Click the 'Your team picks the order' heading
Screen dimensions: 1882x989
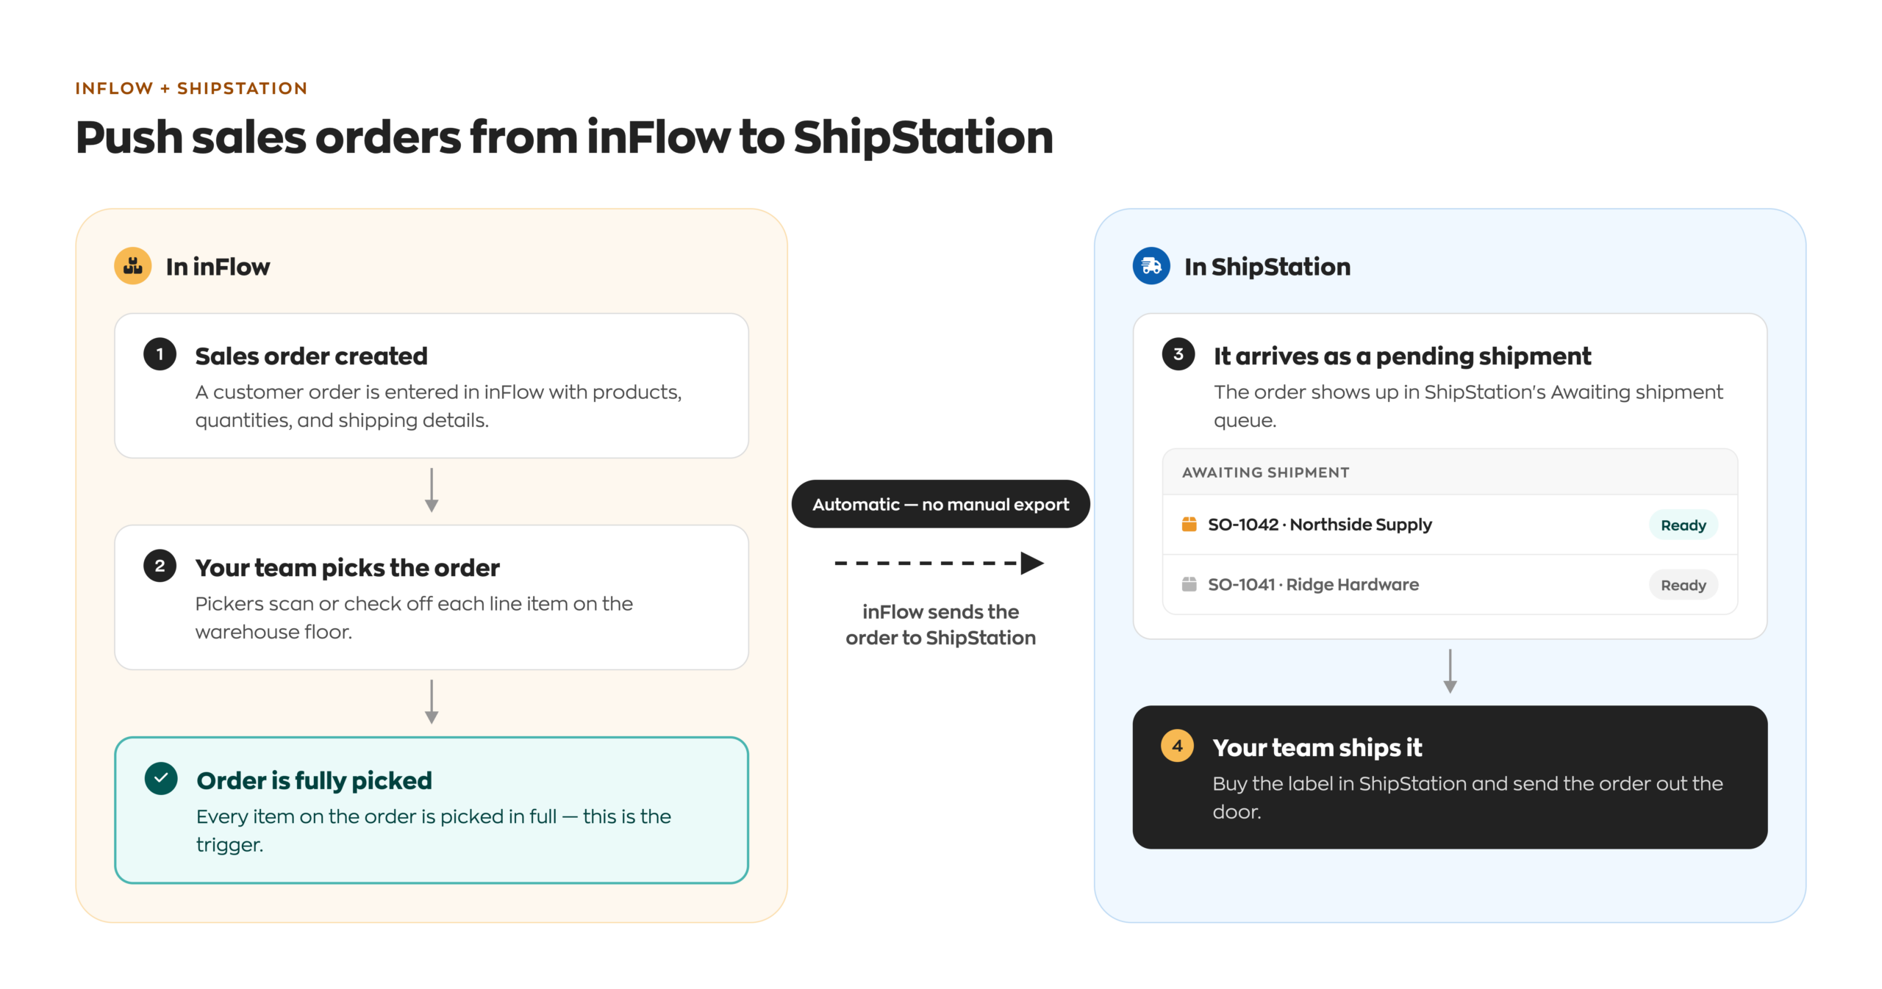347,567
